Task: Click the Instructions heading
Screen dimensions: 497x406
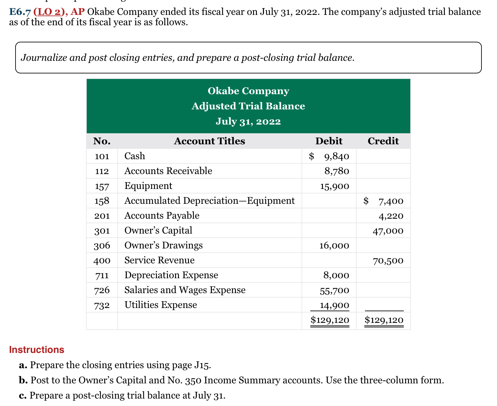Action: [37, 350]
